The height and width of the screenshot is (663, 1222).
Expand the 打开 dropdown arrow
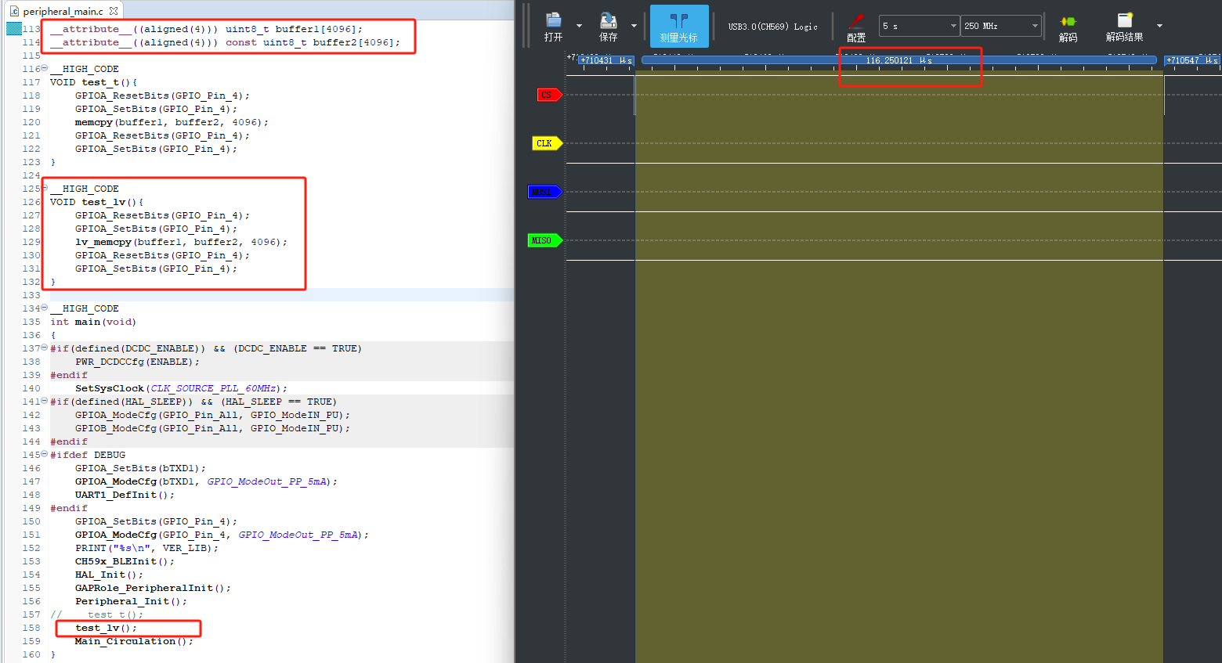580,26
